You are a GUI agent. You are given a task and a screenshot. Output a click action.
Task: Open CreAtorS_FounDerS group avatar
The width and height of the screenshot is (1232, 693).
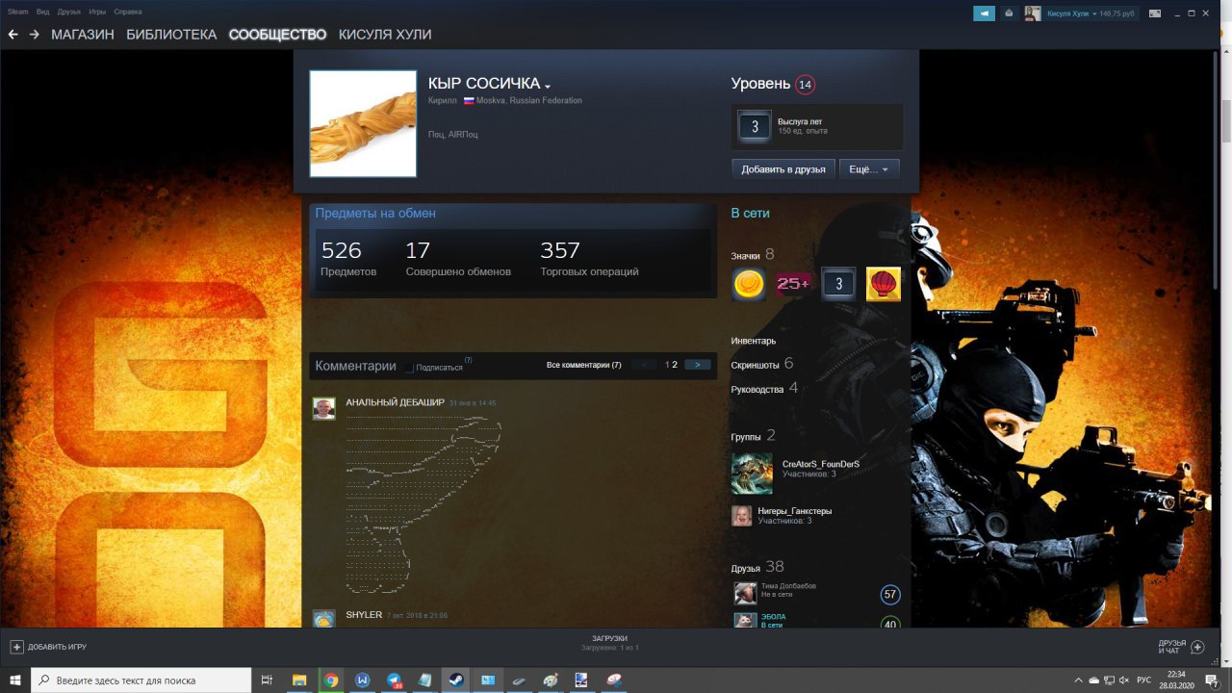coord(752,474)
